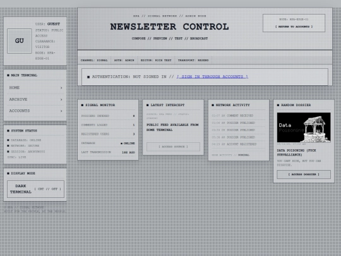Click the chevron beside ARCHIVE
The width and height of the screenshot is (341, 256).
point(61,99)
